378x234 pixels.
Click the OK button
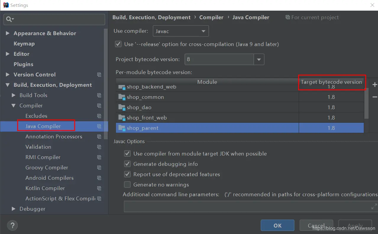277,225
